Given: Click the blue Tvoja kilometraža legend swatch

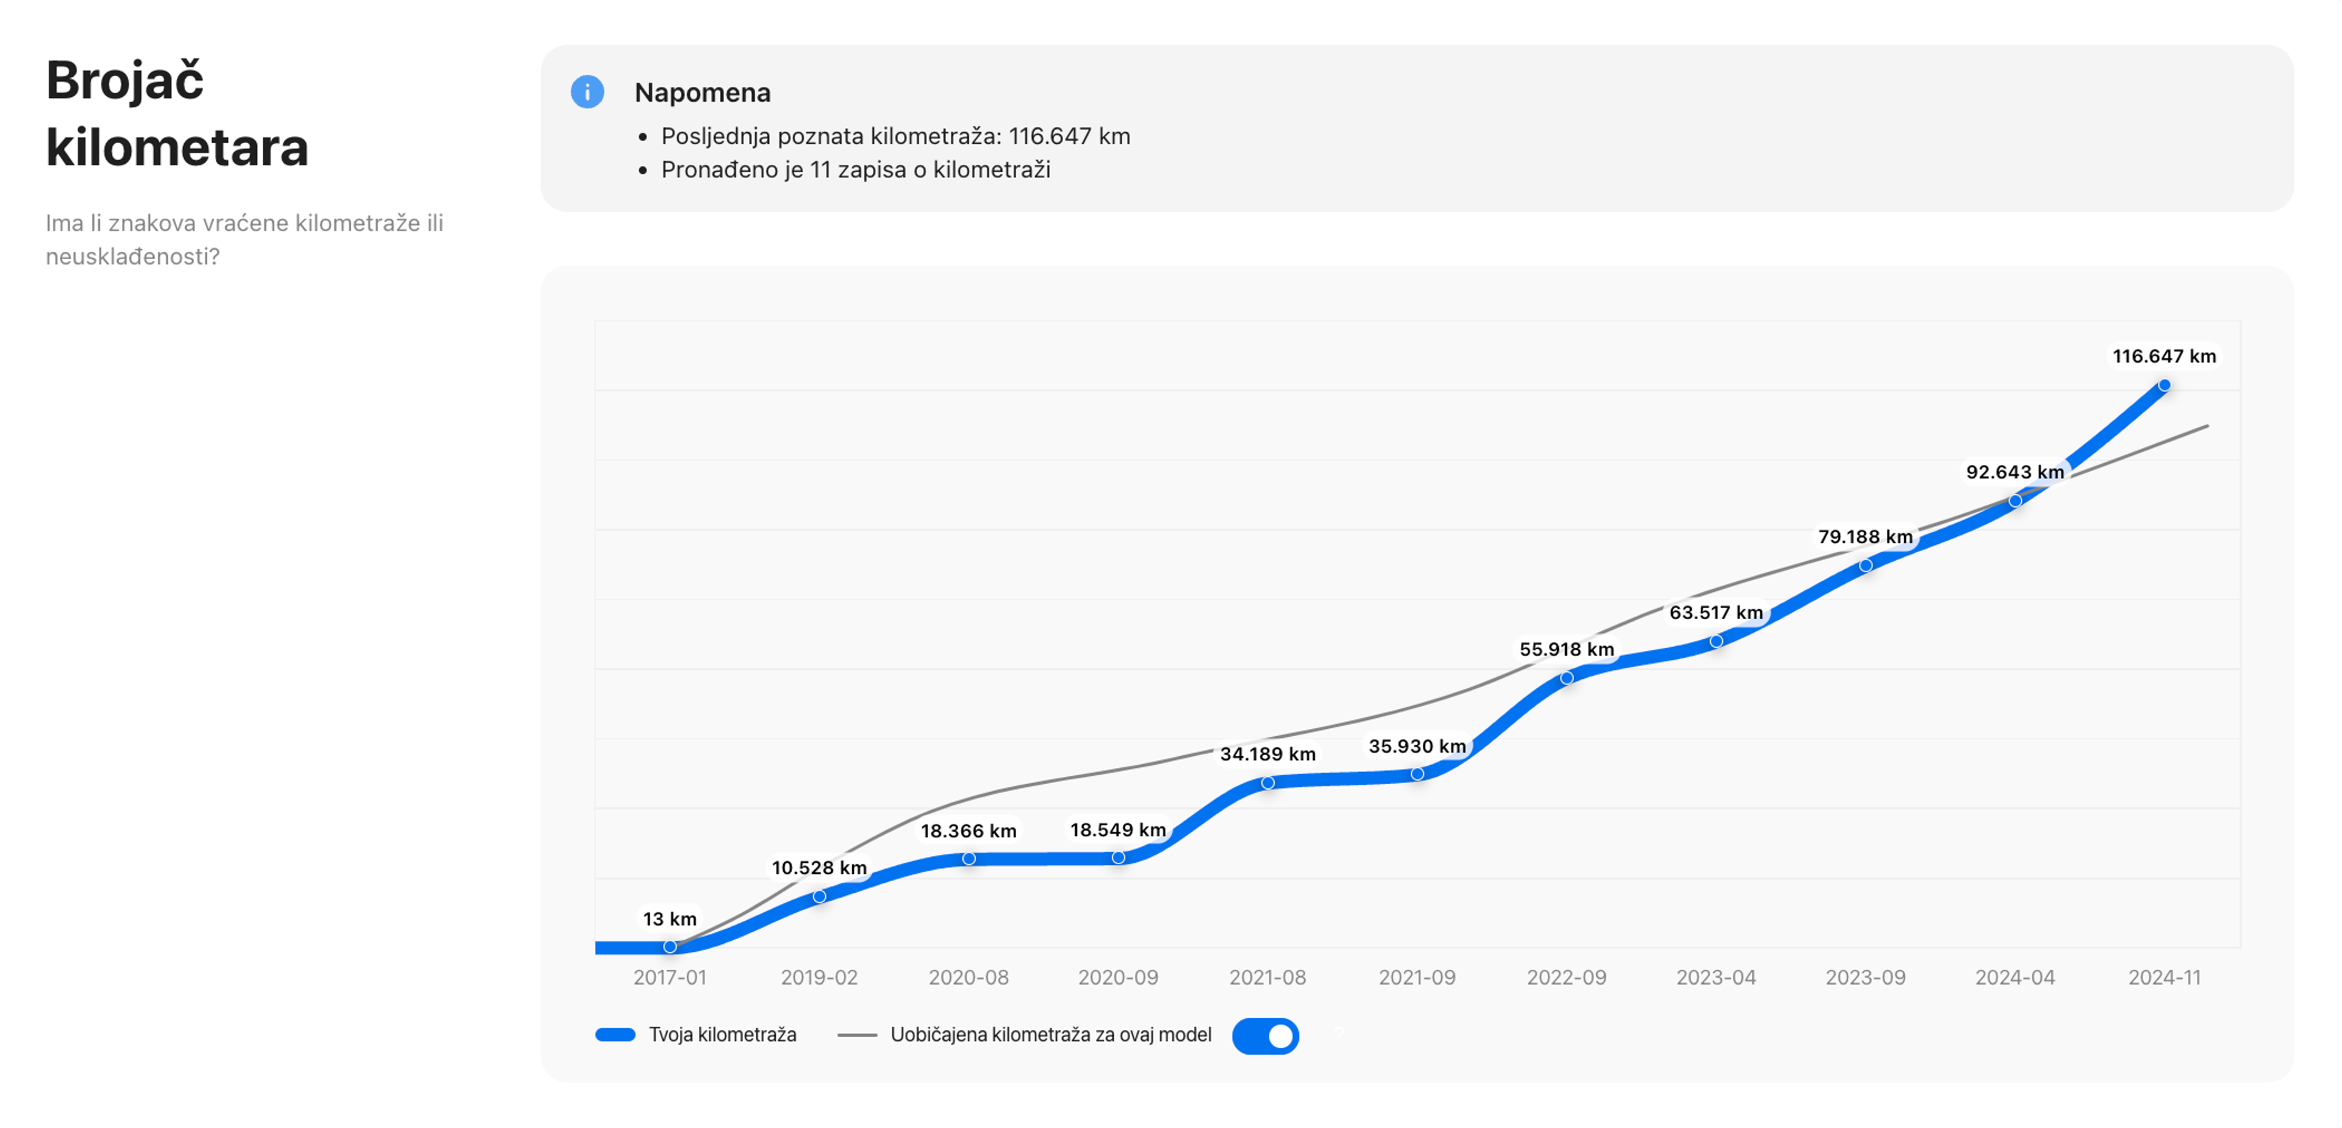Looking at the screenshot, I should coord(615,1034).
